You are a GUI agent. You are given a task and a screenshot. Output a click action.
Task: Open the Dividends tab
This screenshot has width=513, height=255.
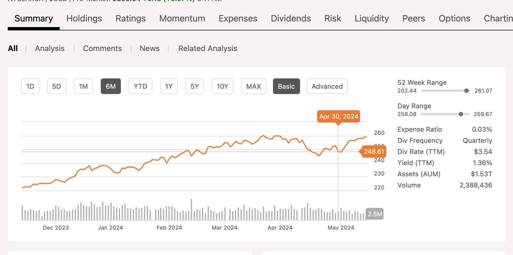point(291,19)
